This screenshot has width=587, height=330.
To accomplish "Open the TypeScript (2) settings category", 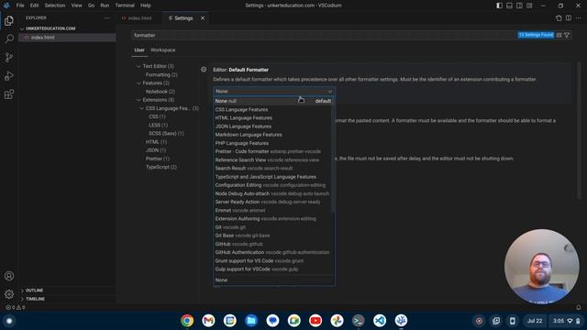I will [161, 167].
